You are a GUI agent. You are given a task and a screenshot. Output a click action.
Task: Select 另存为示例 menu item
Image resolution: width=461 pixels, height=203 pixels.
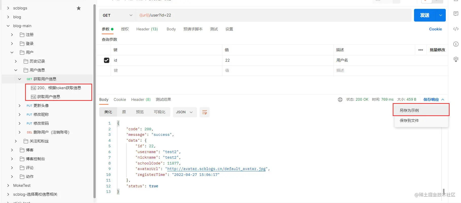pyautogui.click(x=421, y=110)
